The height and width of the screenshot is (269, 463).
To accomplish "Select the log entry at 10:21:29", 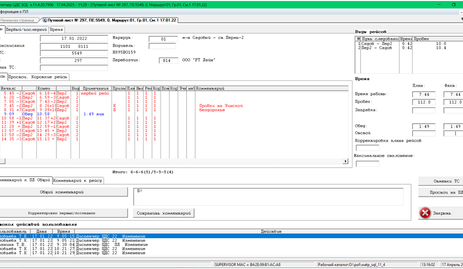I will (231, 253).
